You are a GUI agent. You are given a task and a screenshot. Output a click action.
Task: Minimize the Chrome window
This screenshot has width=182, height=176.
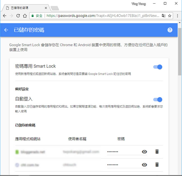154,3
